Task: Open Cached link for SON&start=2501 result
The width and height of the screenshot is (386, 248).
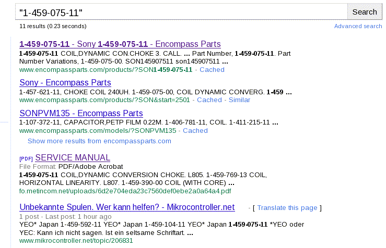Action: tap(209, 100)
